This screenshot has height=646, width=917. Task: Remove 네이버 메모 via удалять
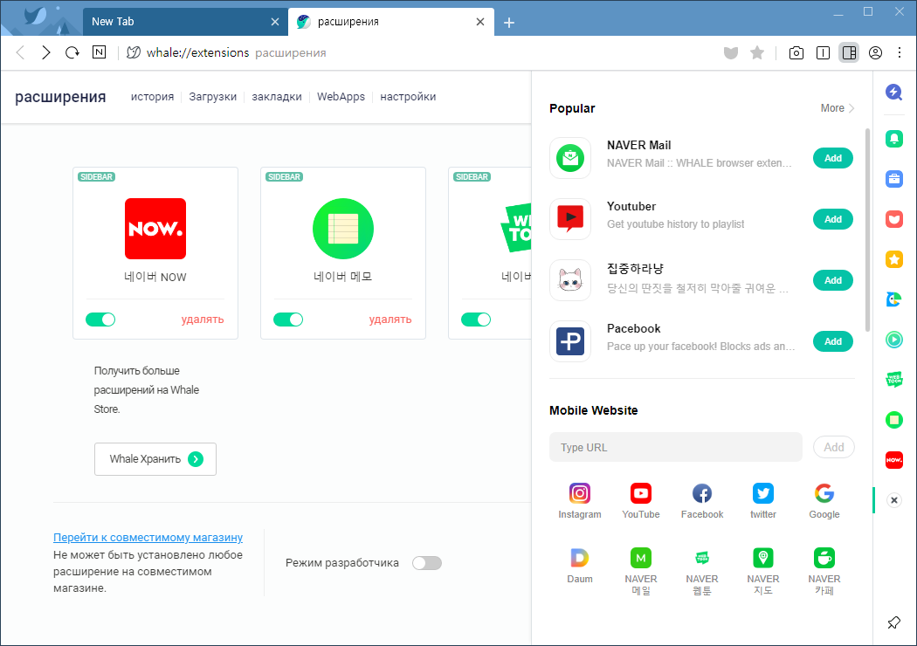[x=390, y=320]
